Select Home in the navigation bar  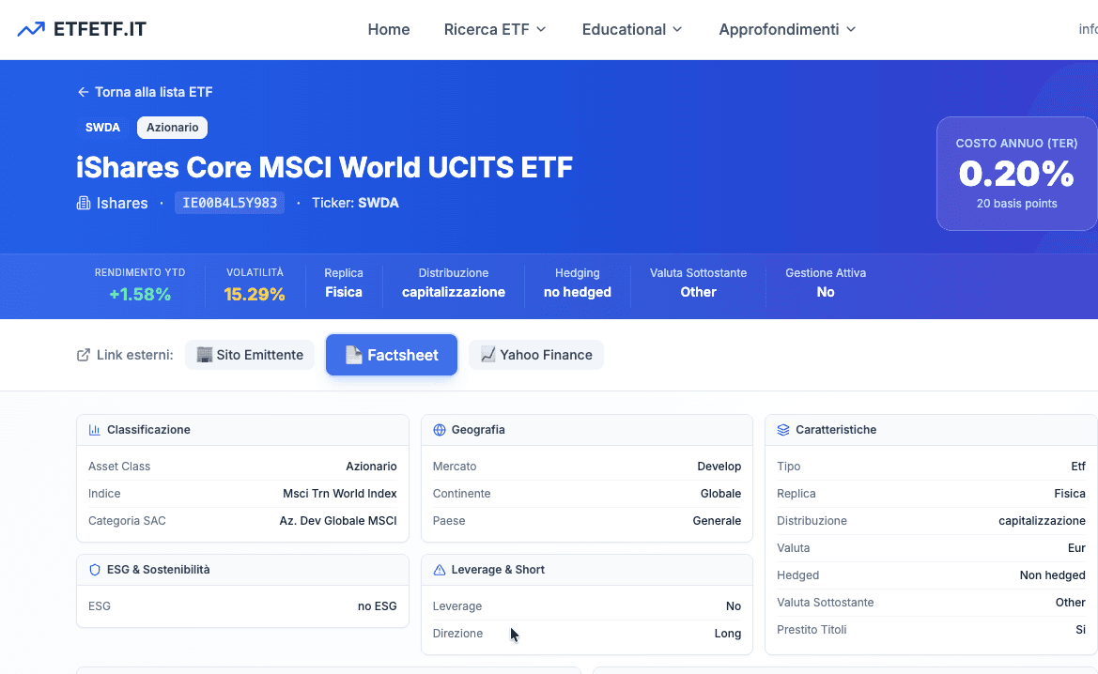(x=388, y=29)
